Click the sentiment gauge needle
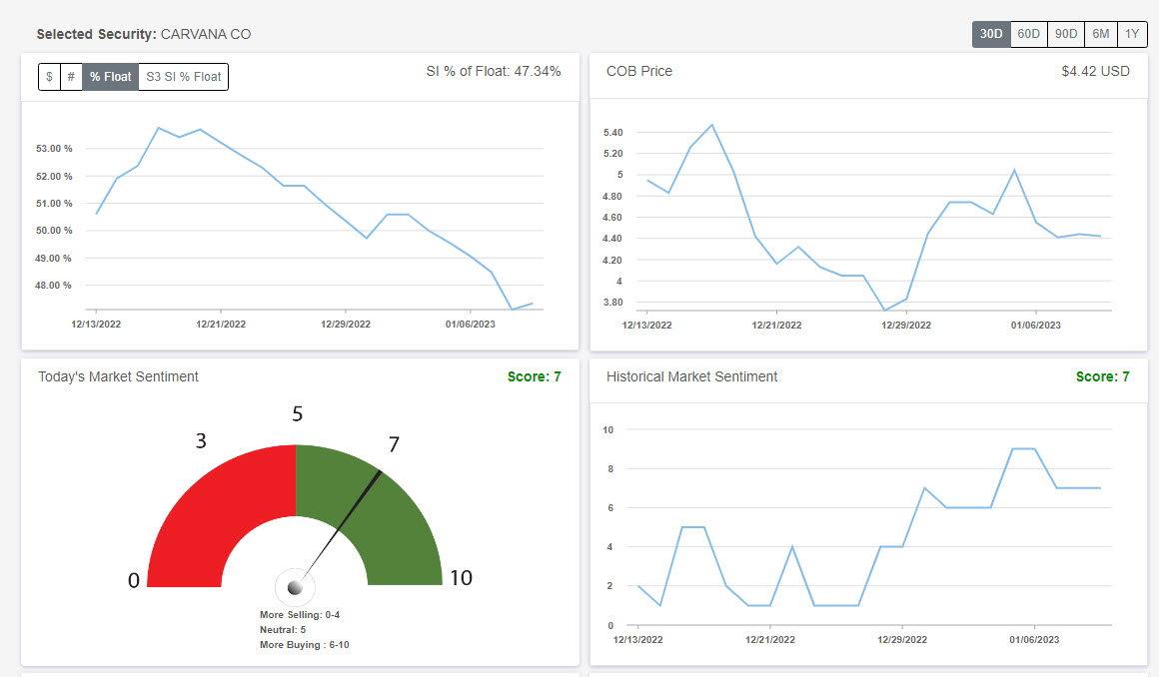This screenshot has height=677, width=1159. (x=342, y=524)
